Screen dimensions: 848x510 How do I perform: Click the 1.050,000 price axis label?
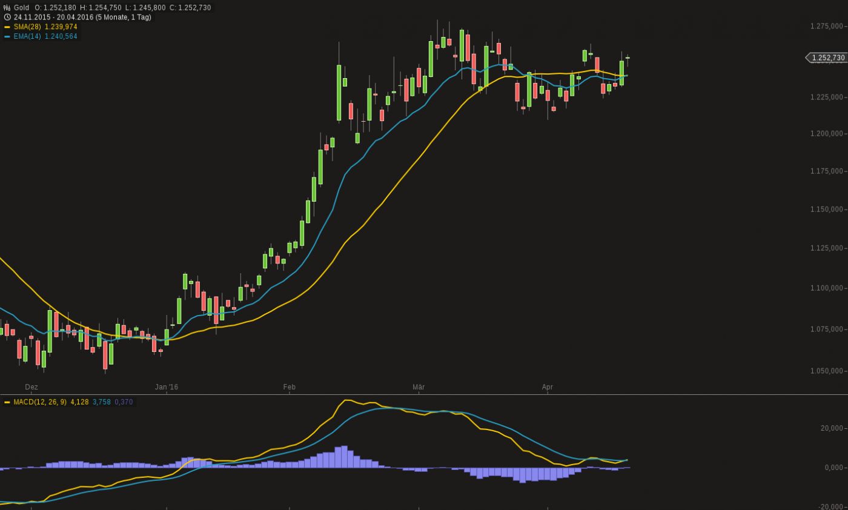pyautogui.click(x=826, y=371)
